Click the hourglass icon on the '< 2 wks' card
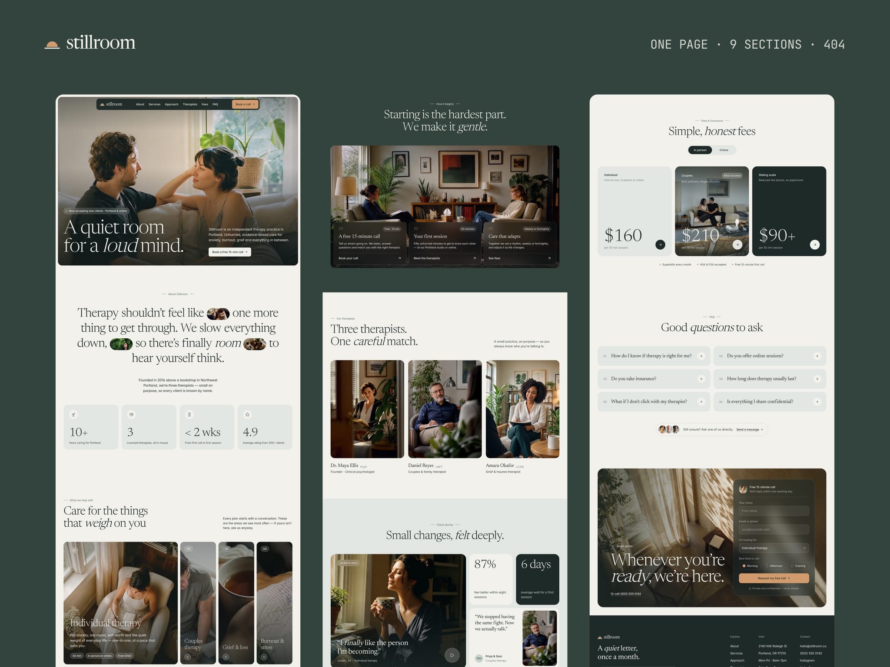This screenshot has width=890, height=667. (189, 415)
